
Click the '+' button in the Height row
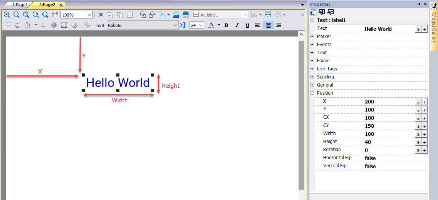[424, 142]
